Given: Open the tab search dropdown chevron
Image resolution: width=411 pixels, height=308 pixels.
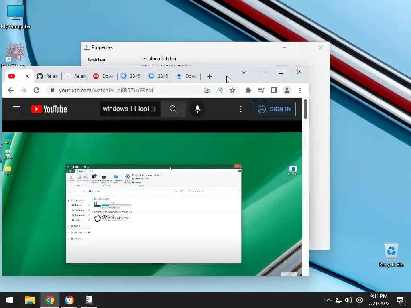Looking at the screenshot, I should (x=244, y=72).
